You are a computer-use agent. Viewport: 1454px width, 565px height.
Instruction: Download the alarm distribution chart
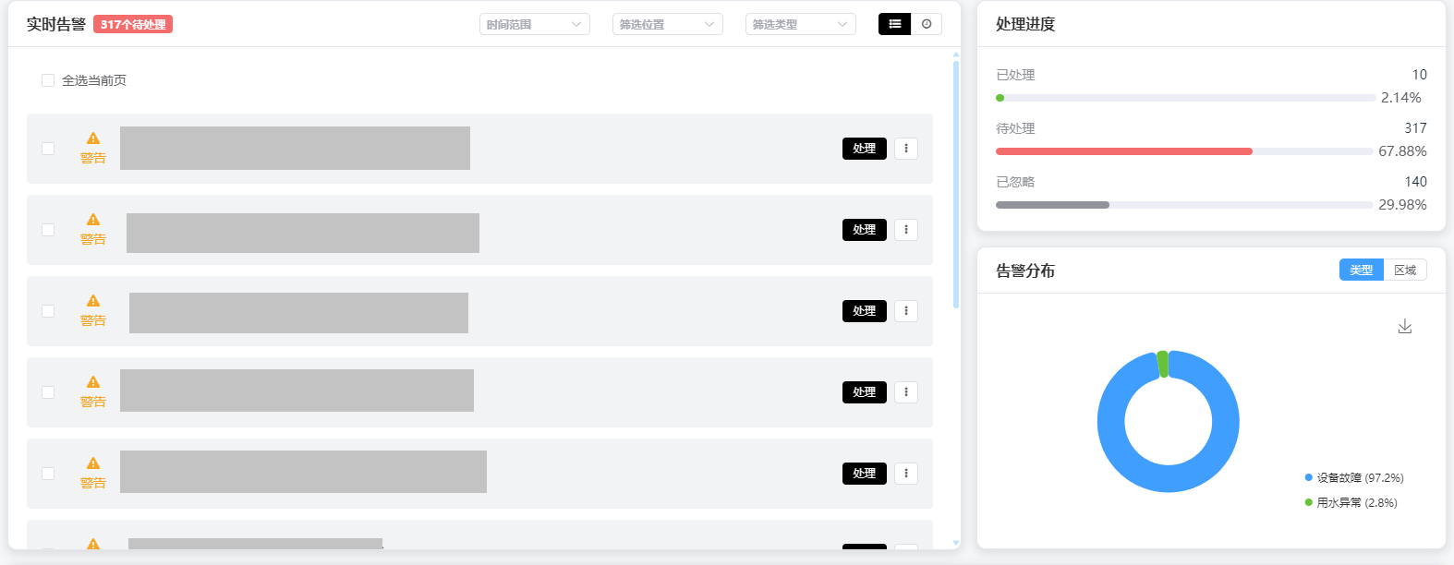coord(1404,327)
